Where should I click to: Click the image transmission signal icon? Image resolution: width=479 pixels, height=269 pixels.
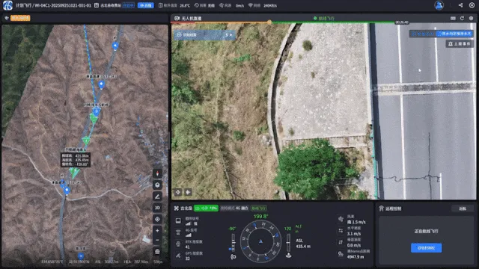(178, 221)
